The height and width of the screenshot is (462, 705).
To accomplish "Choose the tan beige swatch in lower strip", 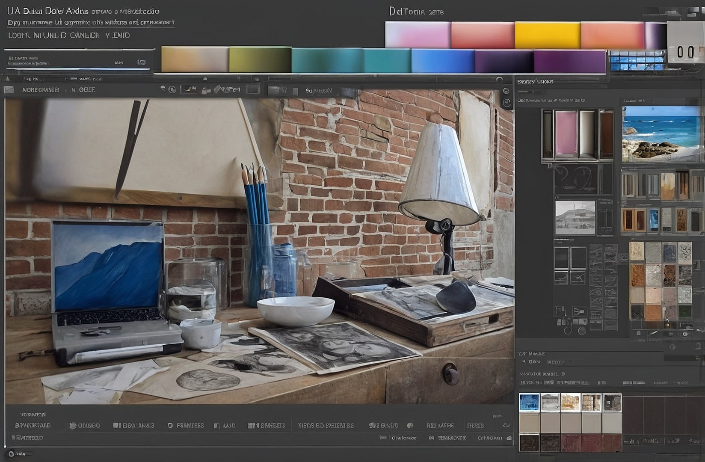I will 195,59.
